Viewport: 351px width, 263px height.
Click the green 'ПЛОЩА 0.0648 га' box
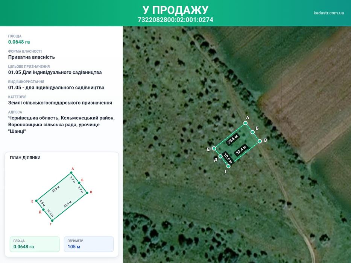(35, 244)
